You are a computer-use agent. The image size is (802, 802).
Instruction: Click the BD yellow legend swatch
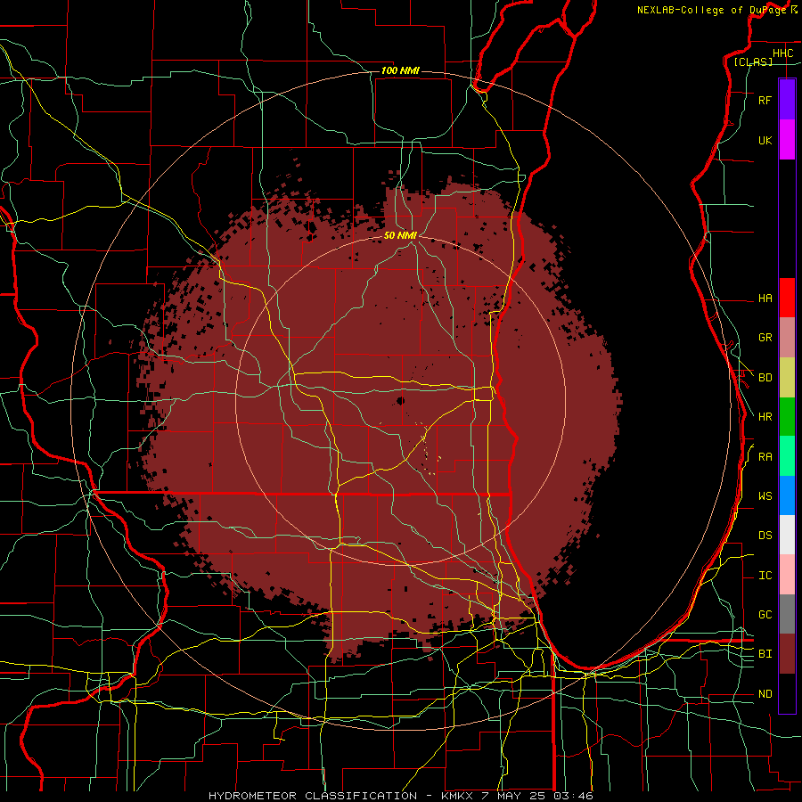click(x=787, y=378)
